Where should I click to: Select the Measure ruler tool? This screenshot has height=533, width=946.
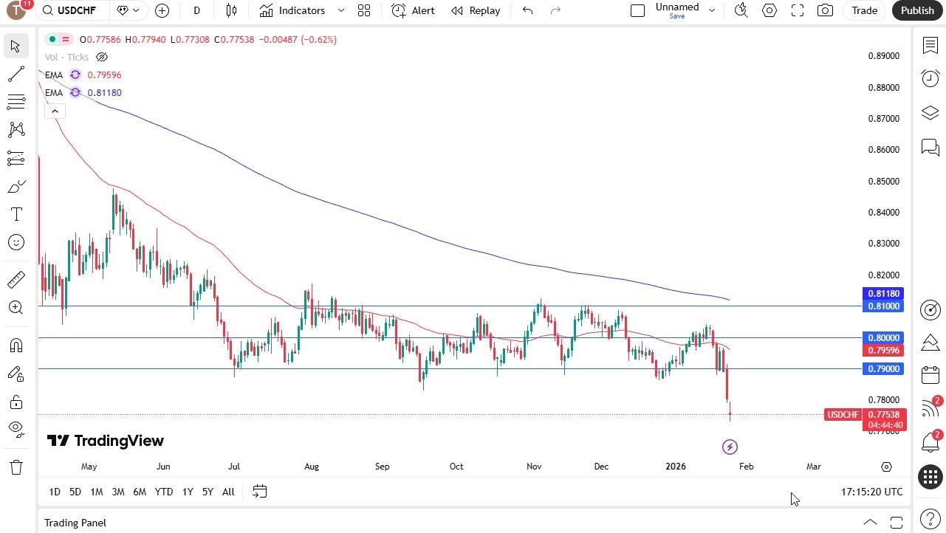[x=16, y=279]
